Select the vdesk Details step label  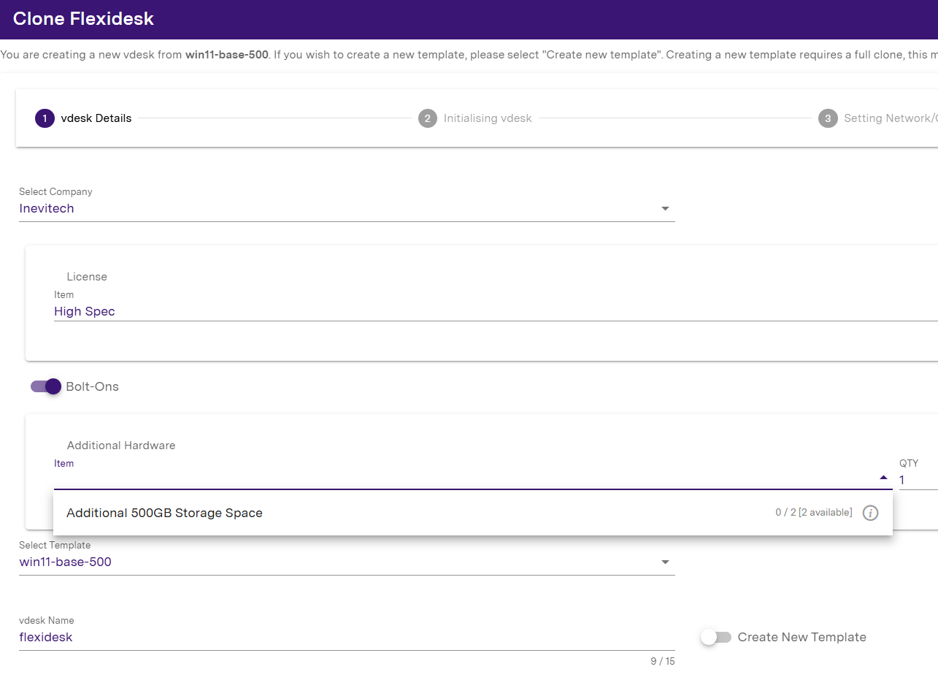tap(96, 118)
